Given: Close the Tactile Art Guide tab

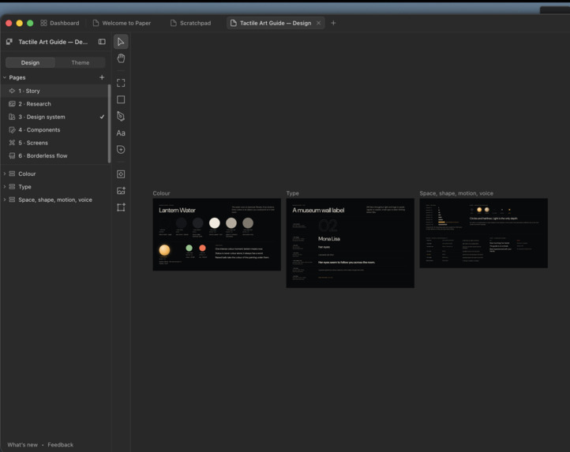Looking at the screenshot, I should click(x=318, y=23).
